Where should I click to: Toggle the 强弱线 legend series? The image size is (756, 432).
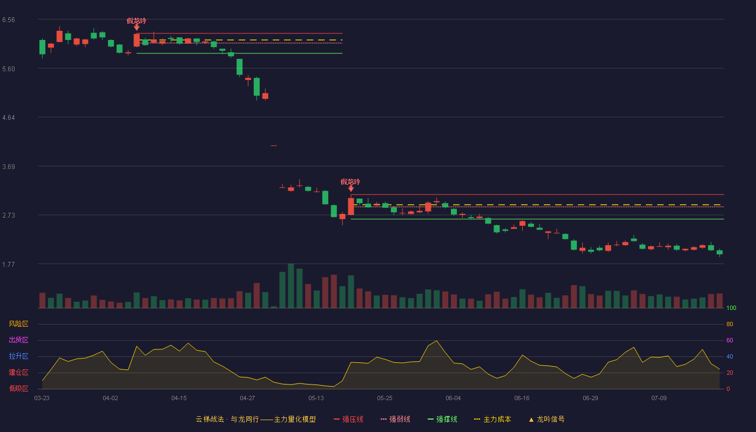point(395,419)
